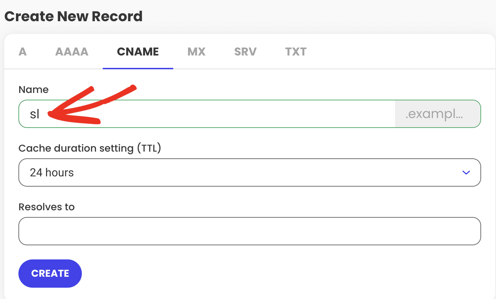Open the CNAME record tab
The height and width of the screenshot is (299, 496).
[137, 51]
